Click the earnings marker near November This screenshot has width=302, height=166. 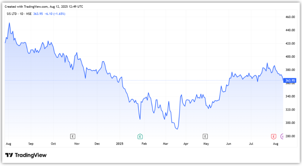(x=73, y=136)
